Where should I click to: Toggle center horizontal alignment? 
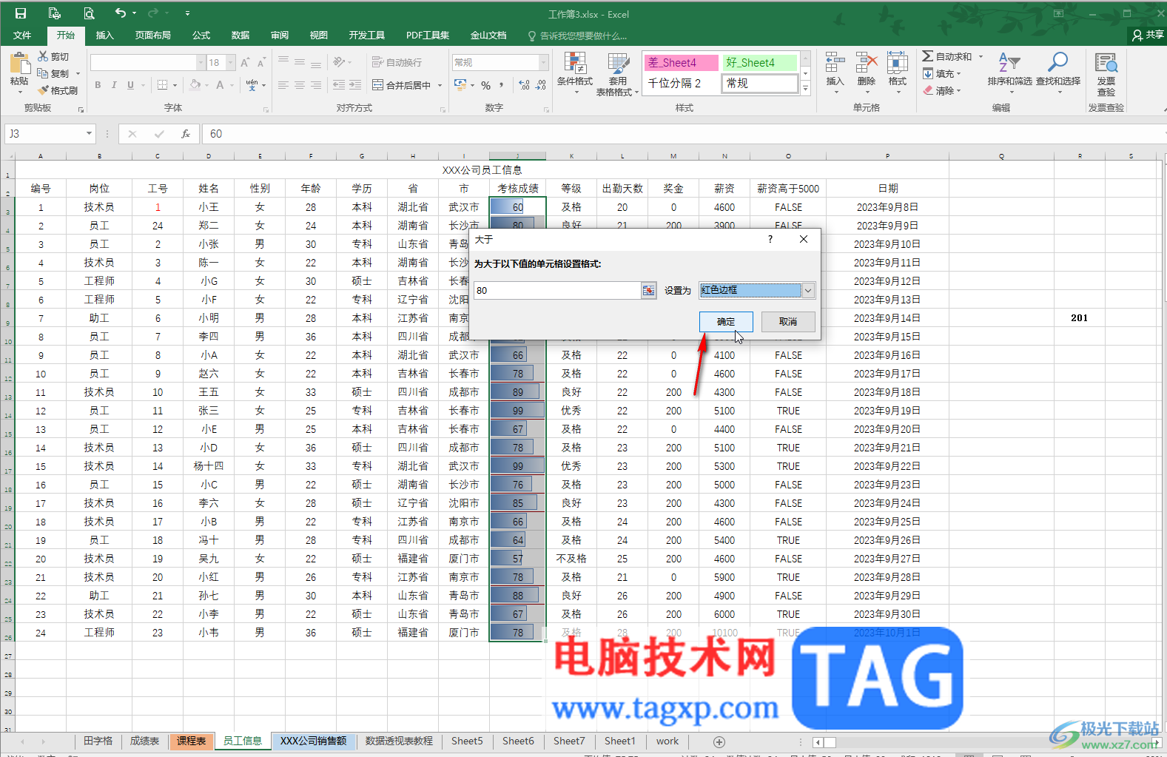coord(300,85)
